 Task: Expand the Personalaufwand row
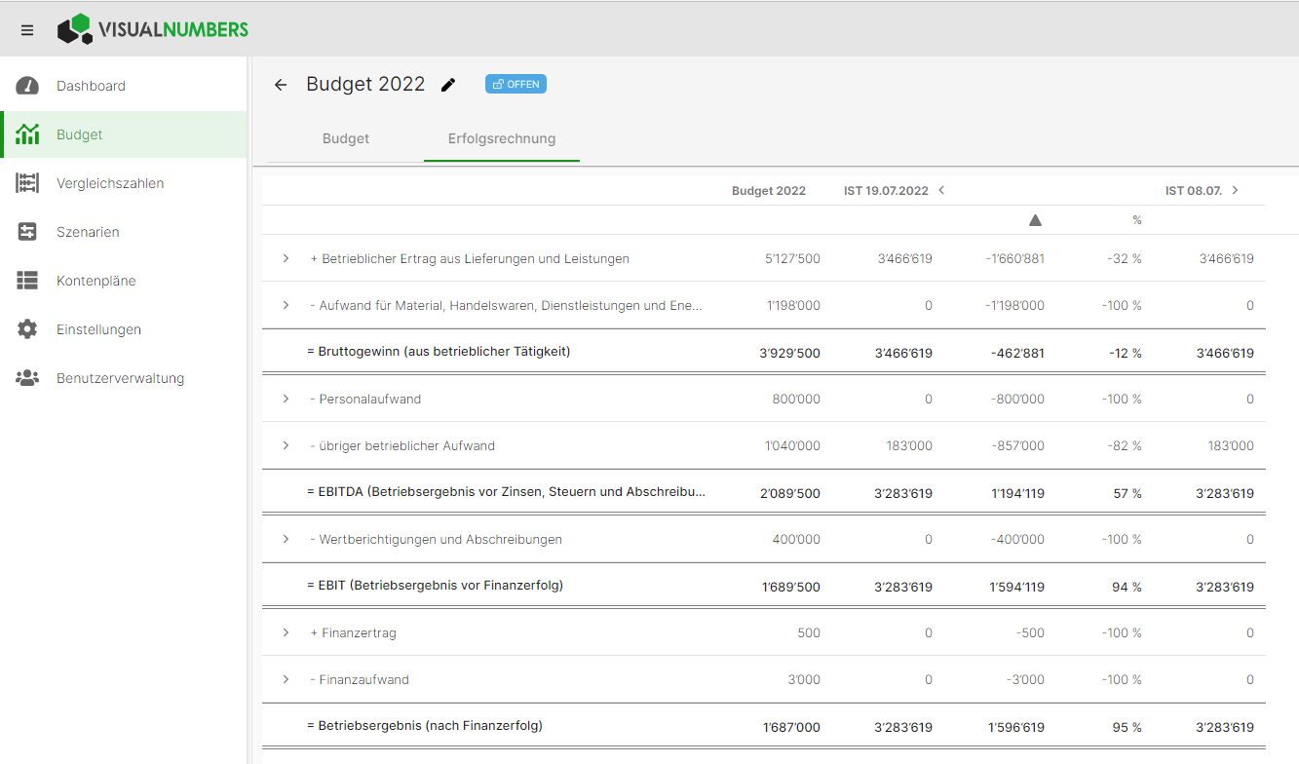tap(285, 399)
